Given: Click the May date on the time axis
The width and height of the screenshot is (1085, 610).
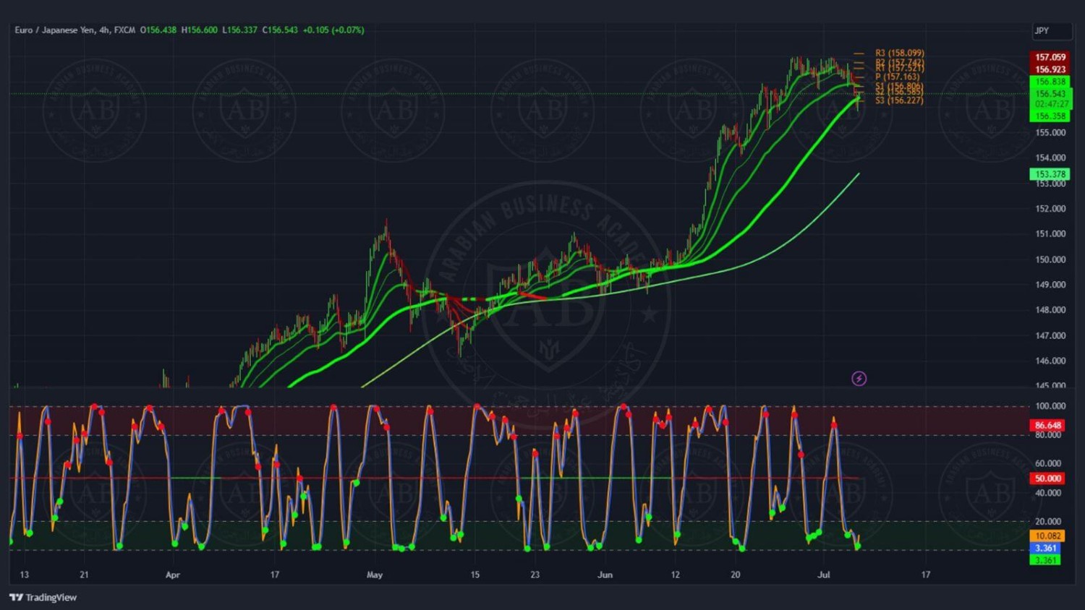Looking at the screenshot, I should point(375,575).
